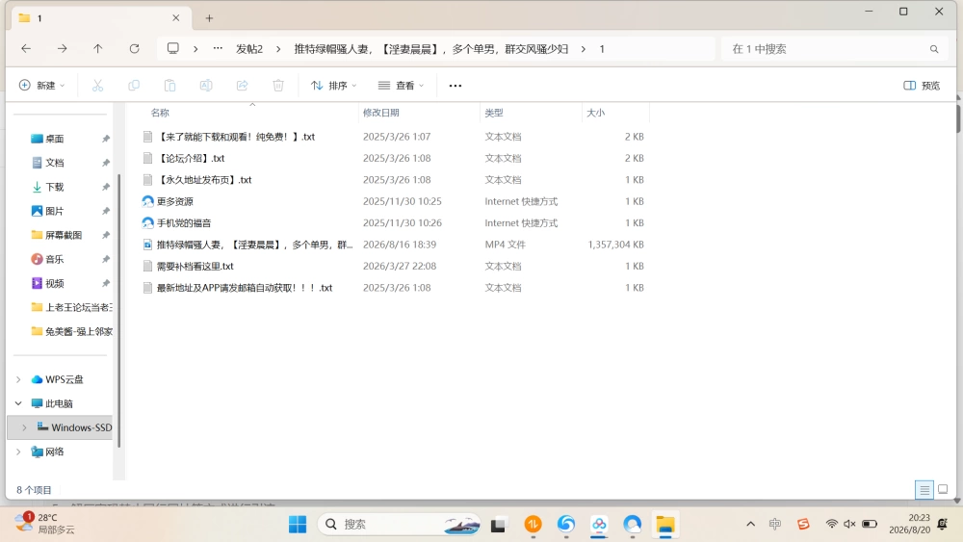Click chevron before breadcrumb 1
This screenshot has width=963, height=542.
583,49
